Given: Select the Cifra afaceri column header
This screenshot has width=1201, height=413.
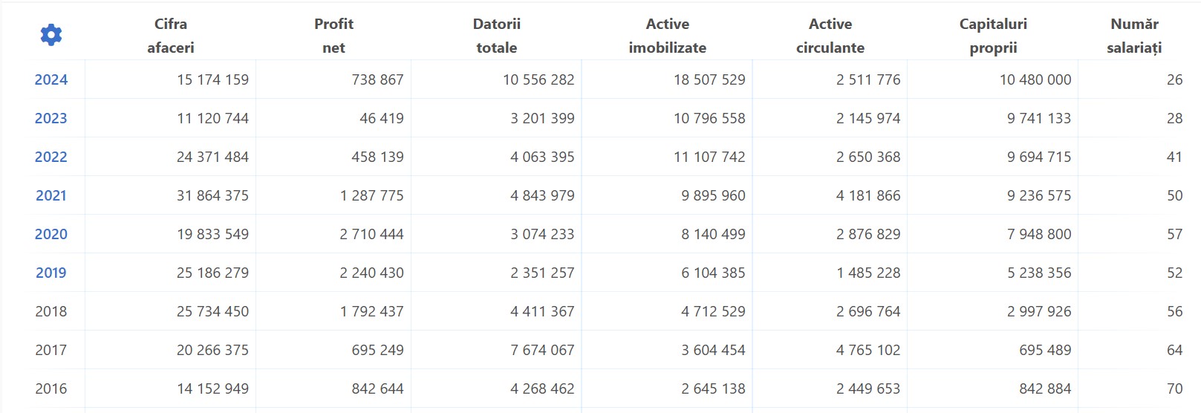Looking at the screenshot, I should (171, 36).
